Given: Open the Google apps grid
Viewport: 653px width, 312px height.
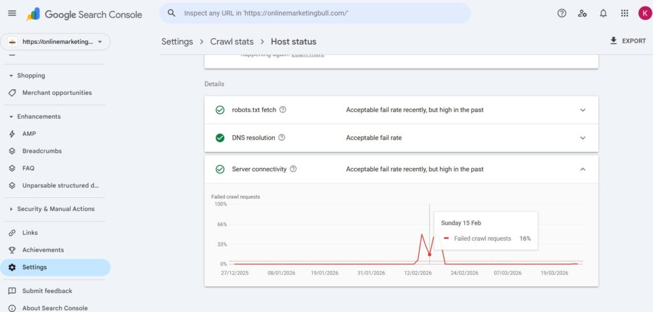Looking at the screenshot, I should point(624,13).
